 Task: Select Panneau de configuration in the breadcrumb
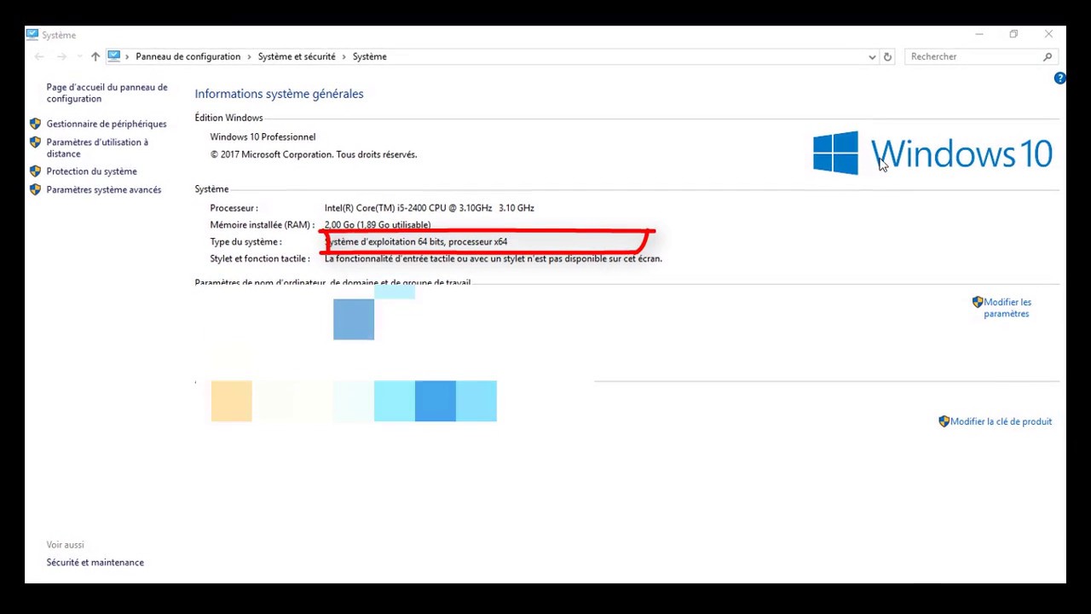coord(188,56)
